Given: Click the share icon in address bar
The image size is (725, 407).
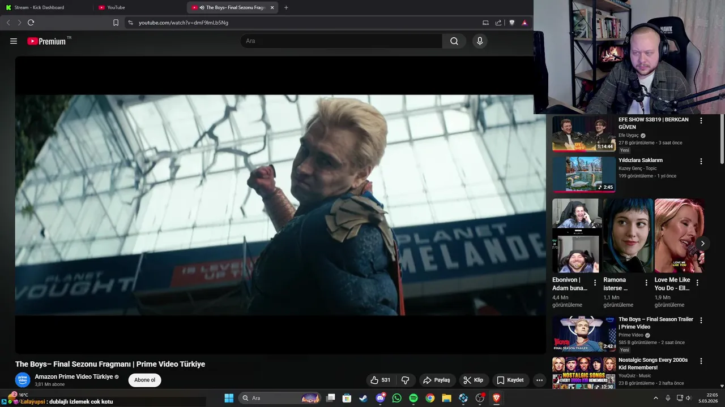Looking at the screenshot, I should (x=498, y=23).
